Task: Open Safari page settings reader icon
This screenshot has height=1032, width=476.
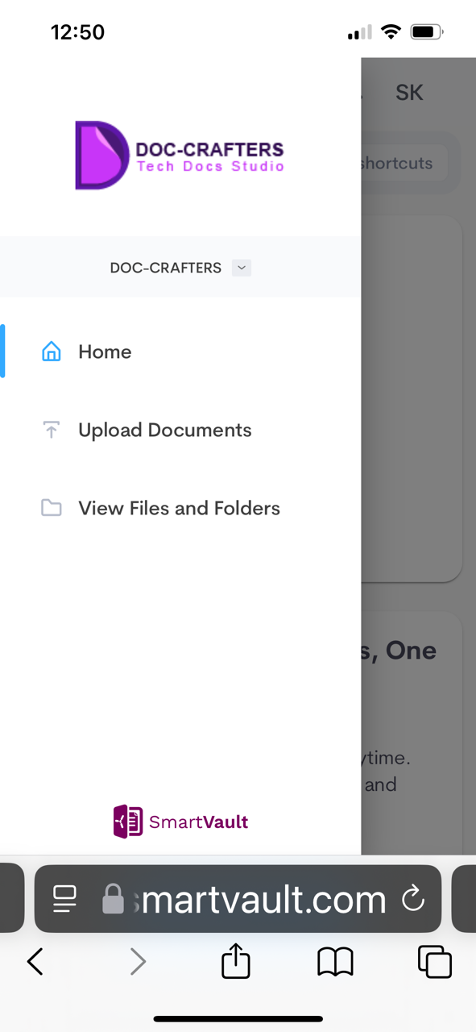Action: coord(64,899)
